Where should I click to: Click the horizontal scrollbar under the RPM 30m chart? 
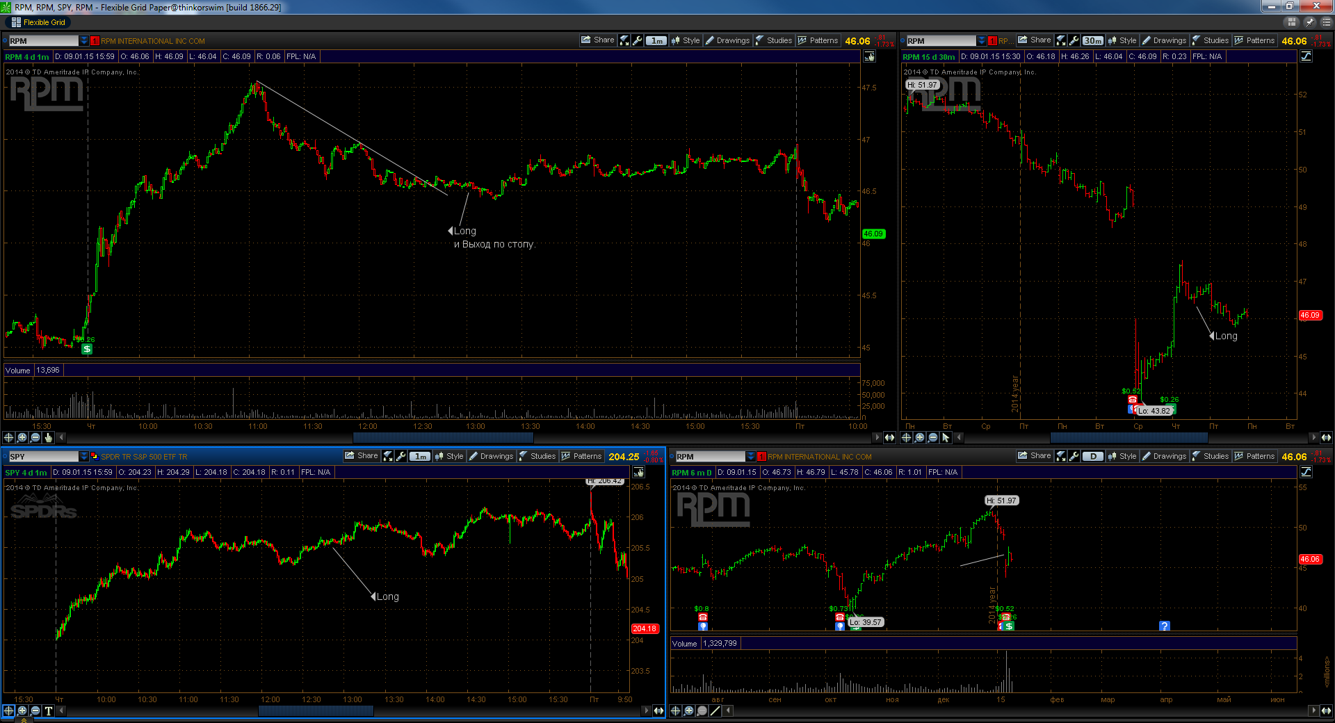click(x=1129, y=437)
